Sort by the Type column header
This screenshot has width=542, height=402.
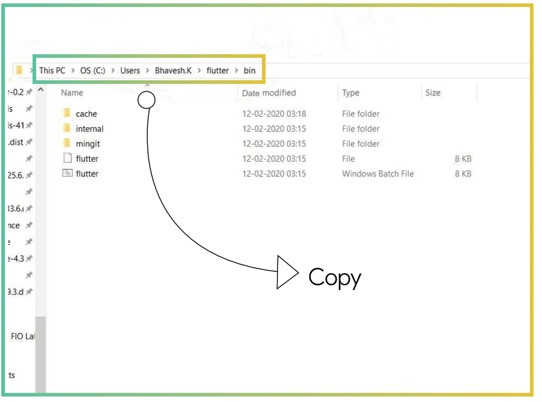click(351, 93)
